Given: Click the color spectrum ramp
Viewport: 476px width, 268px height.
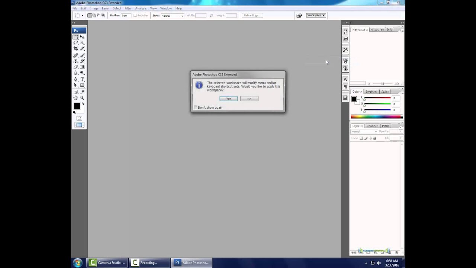Looking at the screenshot, I should pyautogui.click(x=376, y=117).
